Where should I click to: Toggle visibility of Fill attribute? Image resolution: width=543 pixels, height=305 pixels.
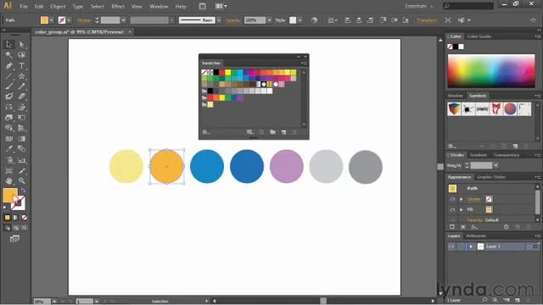click(x=452, y=209)
